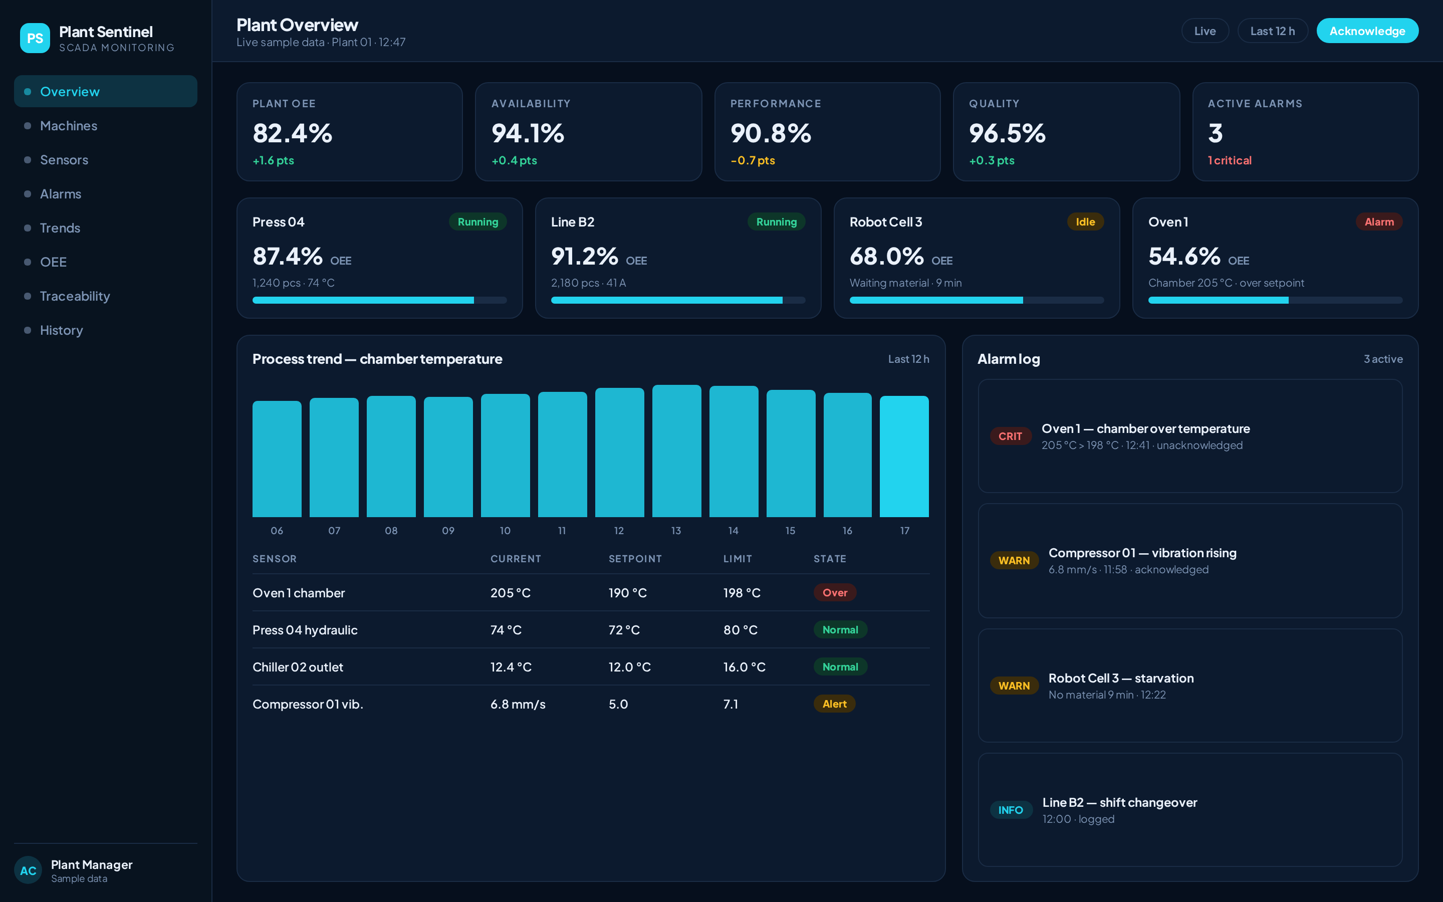Click the Acknowledge button

point(1367,31)
